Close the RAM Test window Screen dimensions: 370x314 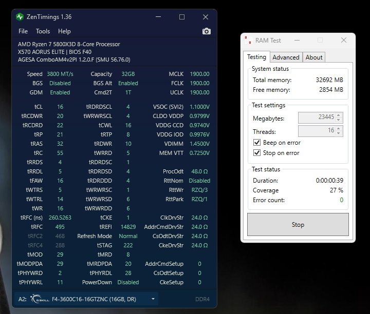344,41
